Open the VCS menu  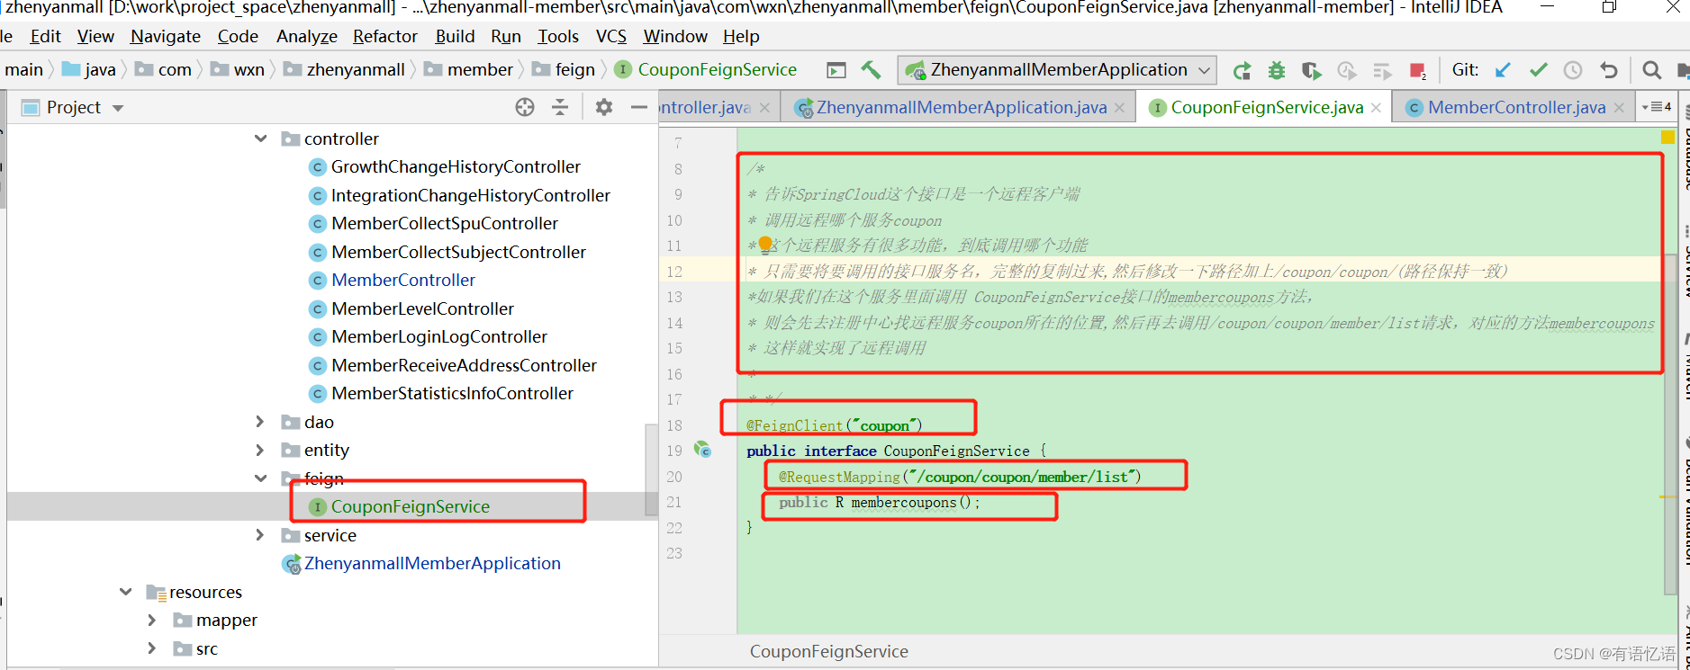611,37
